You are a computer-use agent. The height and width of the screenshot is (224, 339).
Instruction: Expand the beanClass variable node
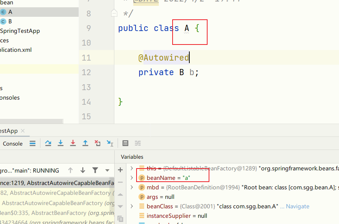132,206
